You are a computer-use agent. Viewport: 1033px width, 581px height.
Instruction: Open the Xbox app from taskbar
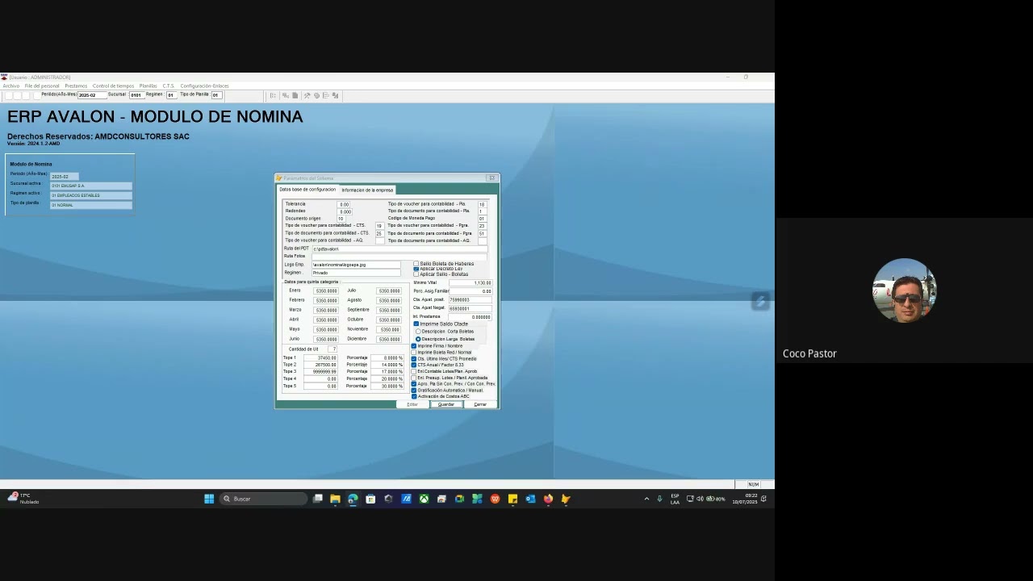click(x=424, y=499)
